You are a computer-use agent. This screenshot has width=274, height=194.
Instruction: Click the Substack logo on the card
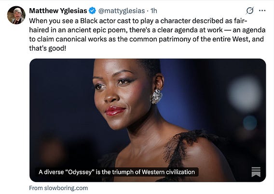[x=256, y=172]
